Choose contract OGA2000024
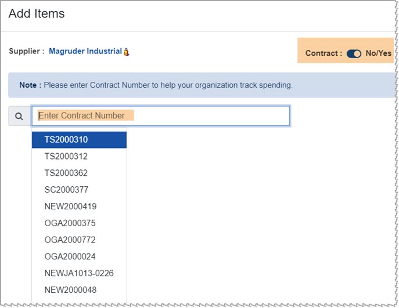 tap(79, 256)
